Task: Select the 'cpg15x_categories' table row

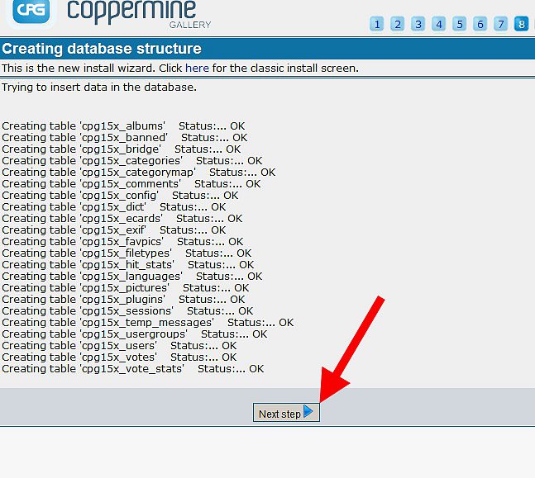Action: pyautogui.click(x=132, y=161)
